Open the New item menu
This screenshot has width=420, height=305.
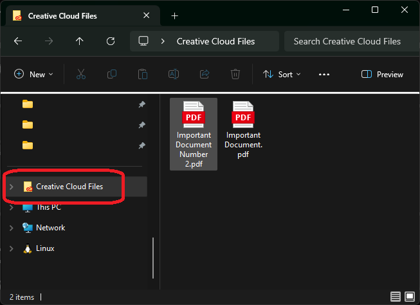point(33,74)
